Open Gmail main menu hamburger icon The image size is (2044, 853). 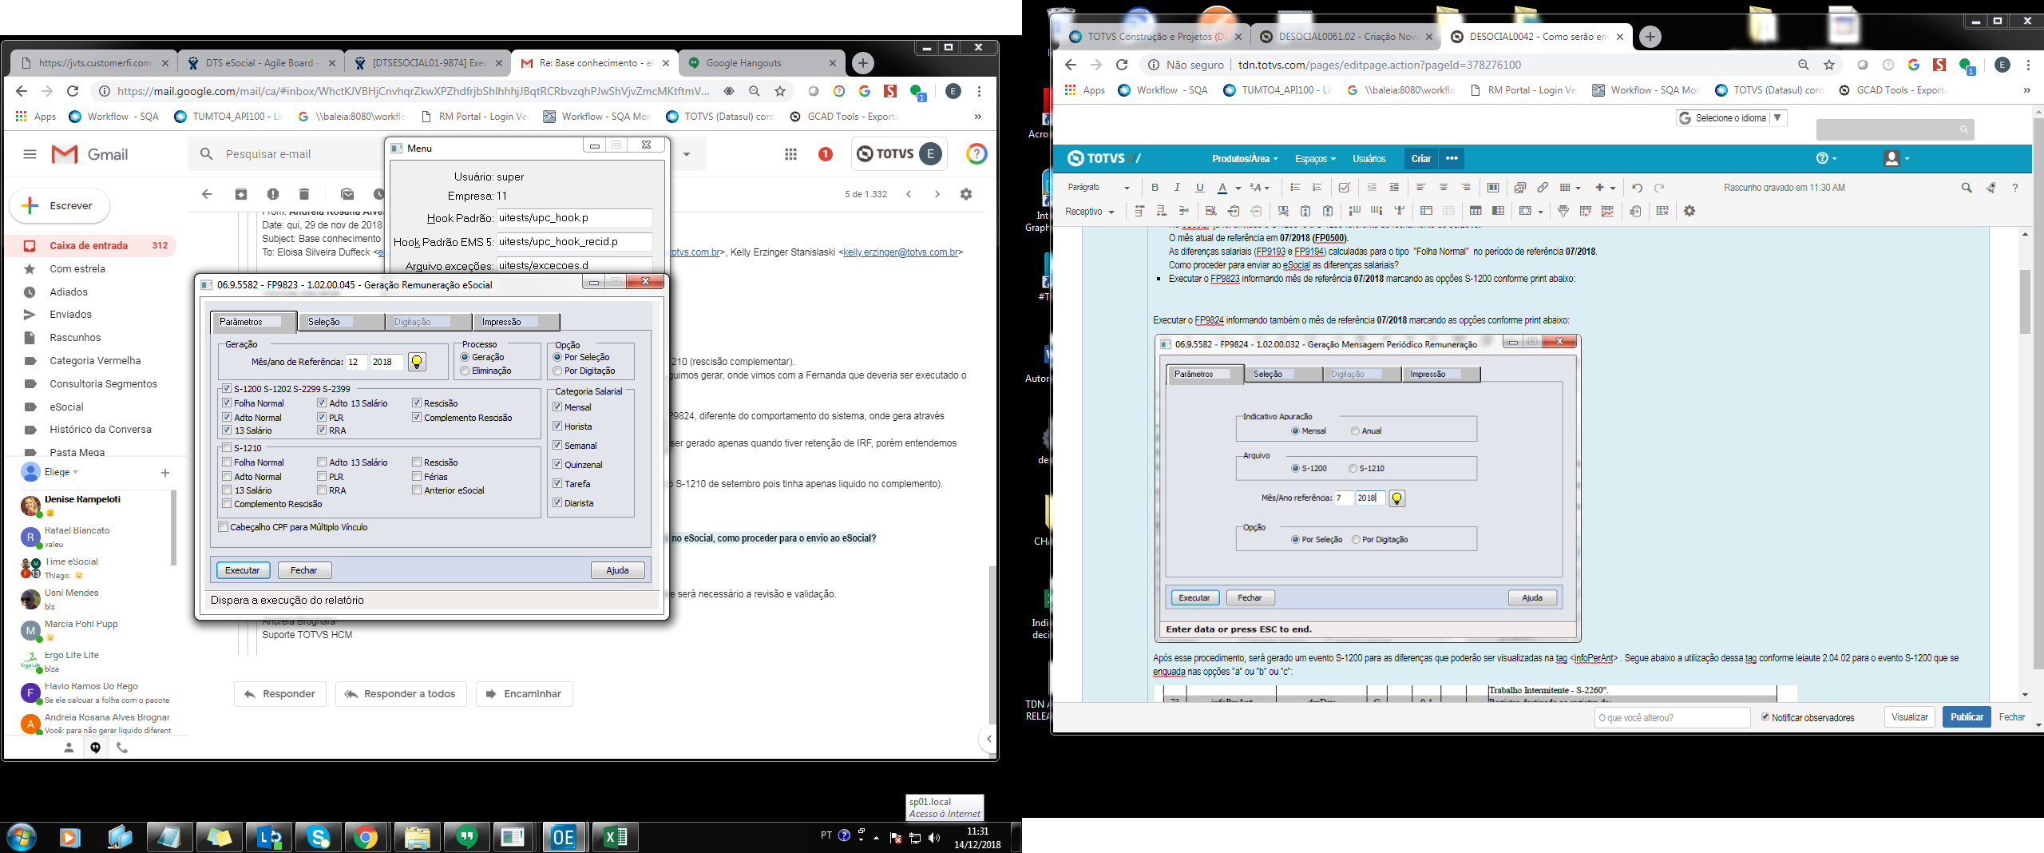click(30, 154)
